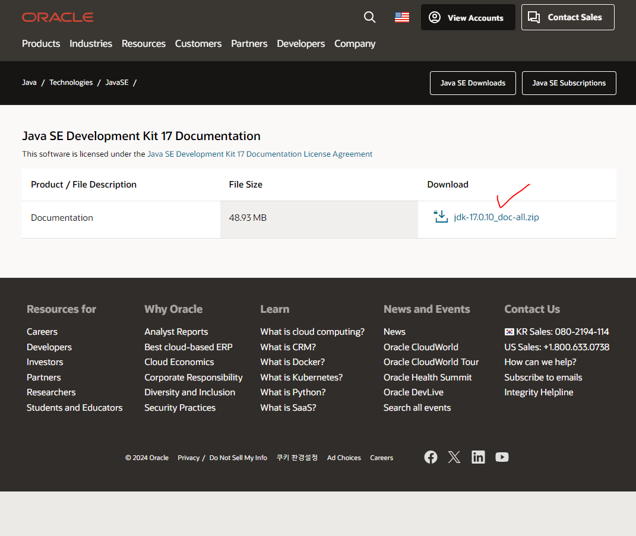Image resolution: width=636 pixels, height=536 pixels.
Task: Click the 48.93 MB file size cell
Action: [319, 220]
